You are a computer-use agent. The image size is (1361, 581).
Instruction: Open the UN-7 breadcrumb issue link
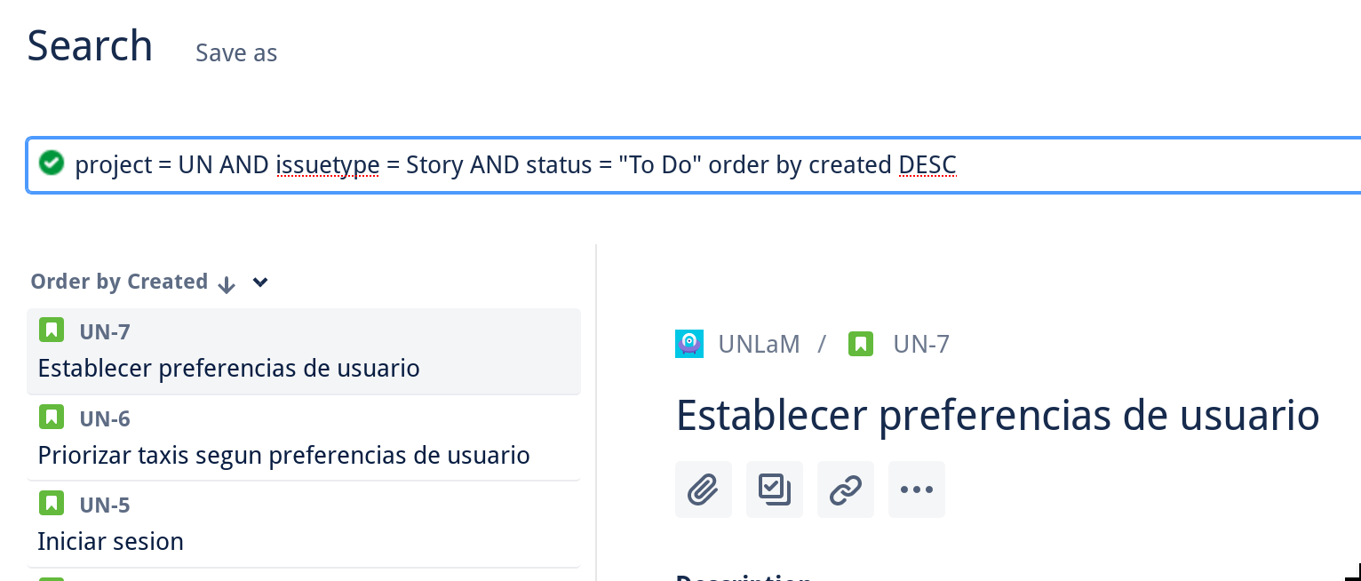(x=921, y=344)
